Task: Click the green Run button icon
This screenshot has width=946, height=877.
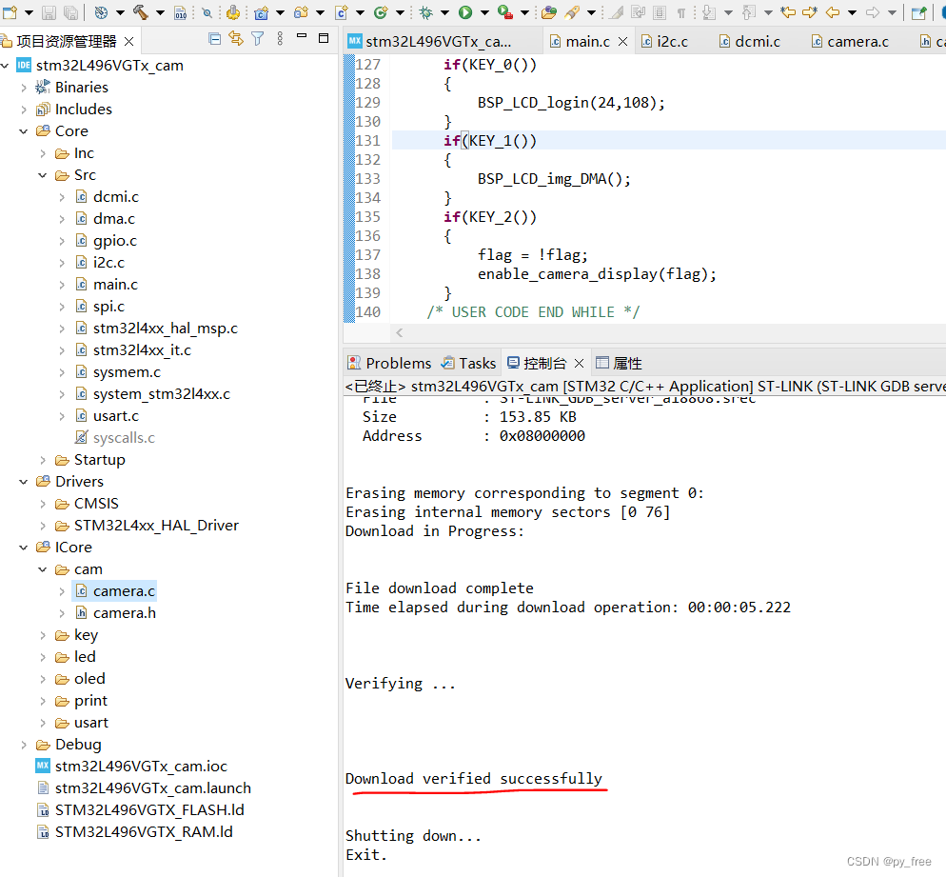Action: tap(465, 12)
